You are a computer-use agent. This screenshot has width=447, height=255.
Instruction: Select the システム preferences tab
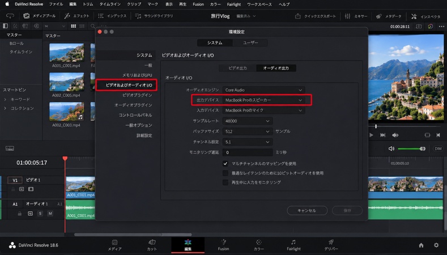click(215, 43)
